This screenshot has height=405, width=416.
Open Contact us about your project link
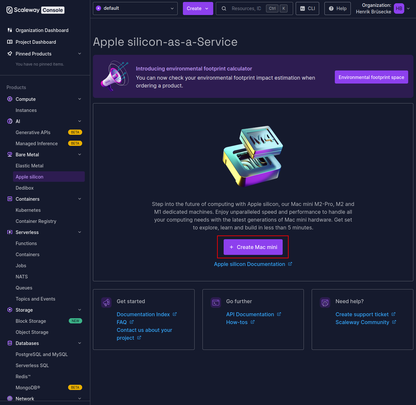coord(144,334)
